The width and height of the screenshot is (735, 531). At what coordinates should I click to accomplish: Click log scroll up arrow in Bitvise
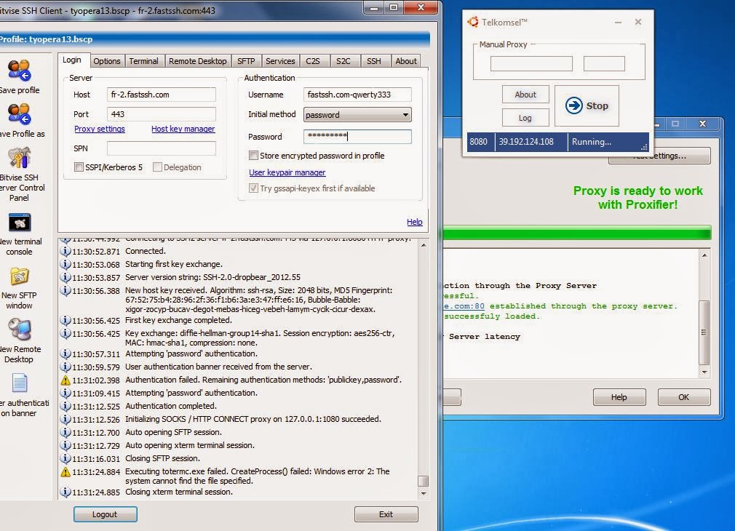[x=424, y=245]
